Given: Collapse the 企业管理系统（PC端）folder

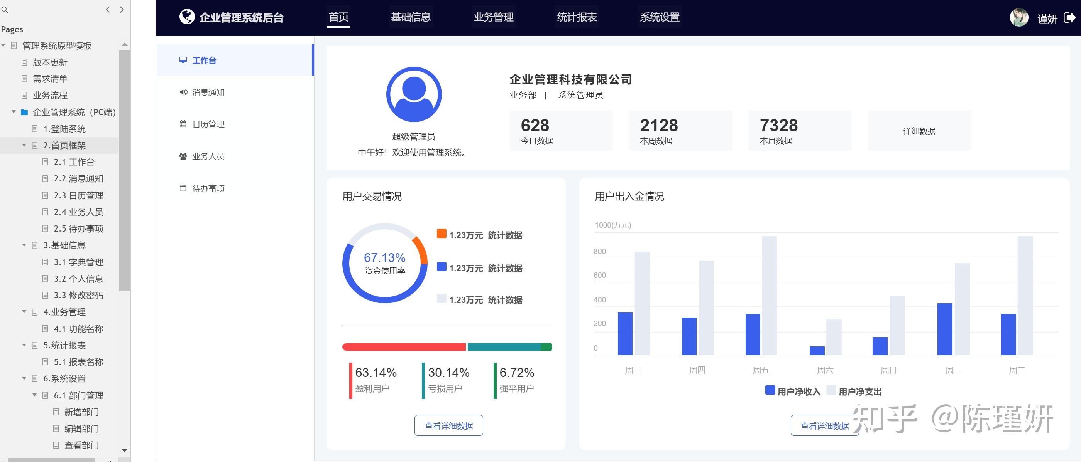Looking at the screenshot, I should point(13,112).
